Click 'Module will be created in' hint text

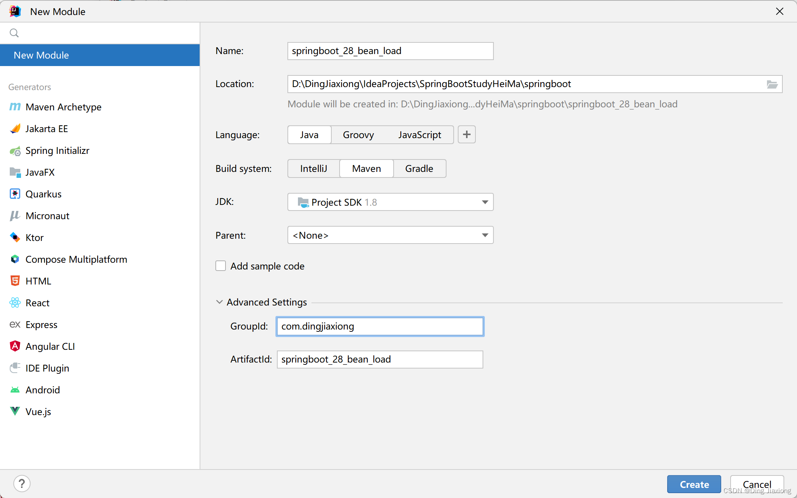click(x=483, y=104)
